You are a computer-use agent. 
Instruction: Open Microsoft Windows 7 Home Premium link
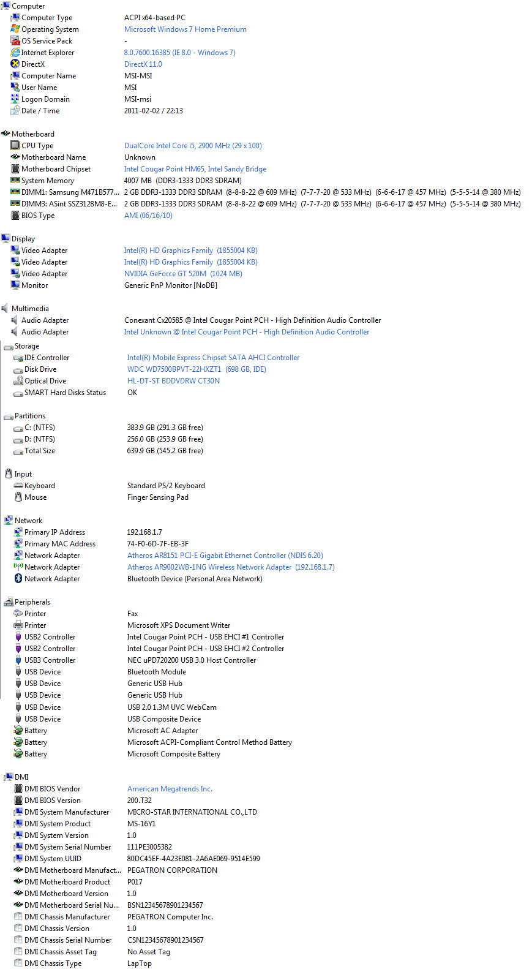point(185,29)
